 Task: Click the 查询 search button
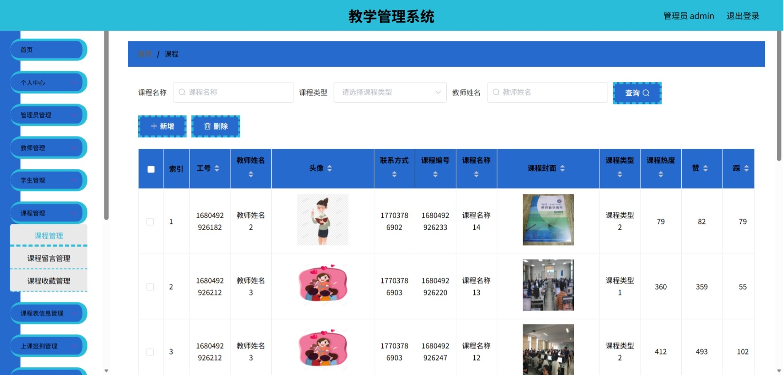(637, 93)
